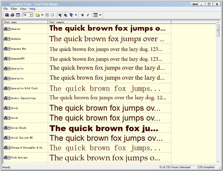Click the Andalus text sample
Image resolution: width=223 pixels, height=171 pixels.
tap(107, 39)
